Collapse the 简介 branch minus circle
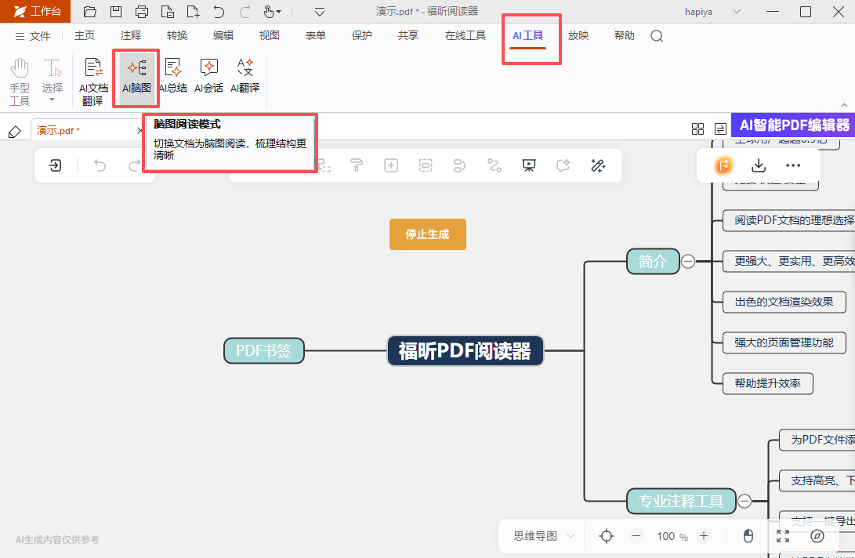Image resolution: width=855 pixels, height=558 pixels. click(x=688, y=261)
